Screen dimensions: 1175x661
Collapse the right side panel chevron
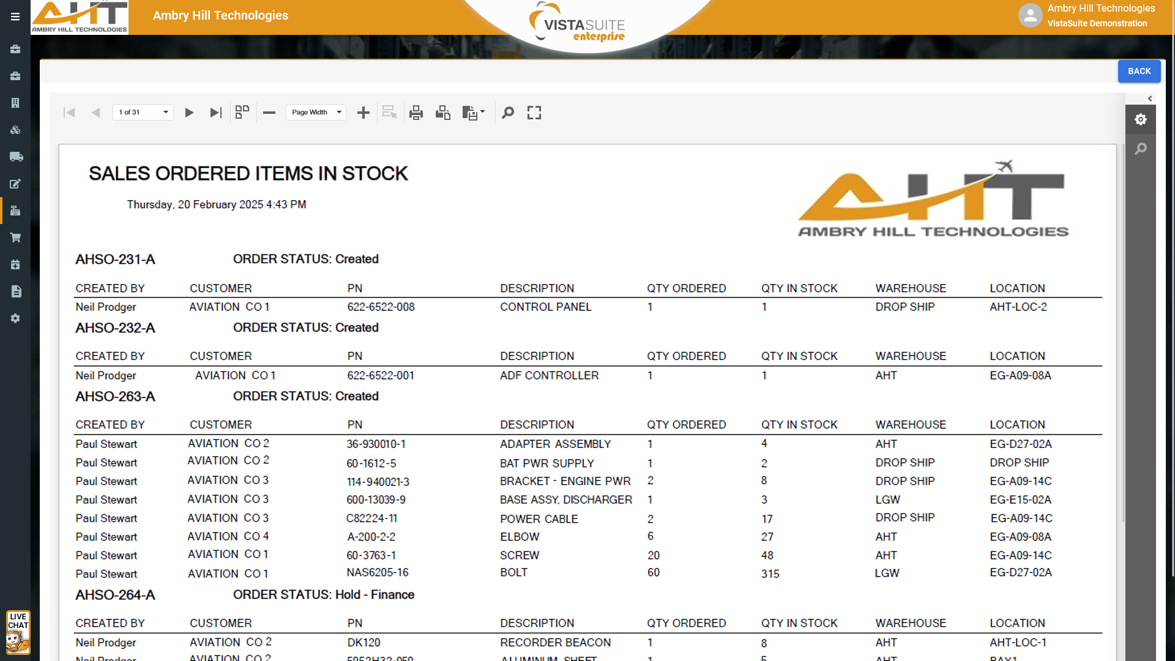click(1150, 99)
